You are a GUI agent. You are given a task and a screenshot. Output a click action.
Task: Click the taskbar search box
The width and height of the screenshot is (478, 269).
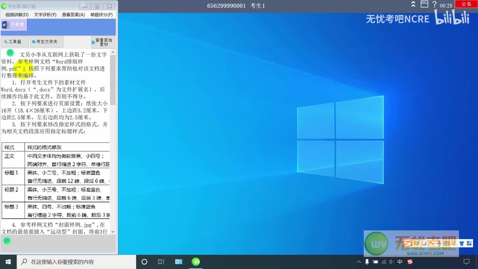[77, 262]
